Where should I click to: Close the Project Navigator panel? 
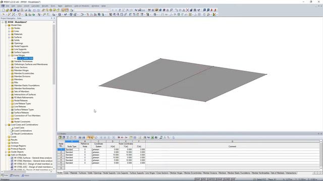[x=54, y=18]
